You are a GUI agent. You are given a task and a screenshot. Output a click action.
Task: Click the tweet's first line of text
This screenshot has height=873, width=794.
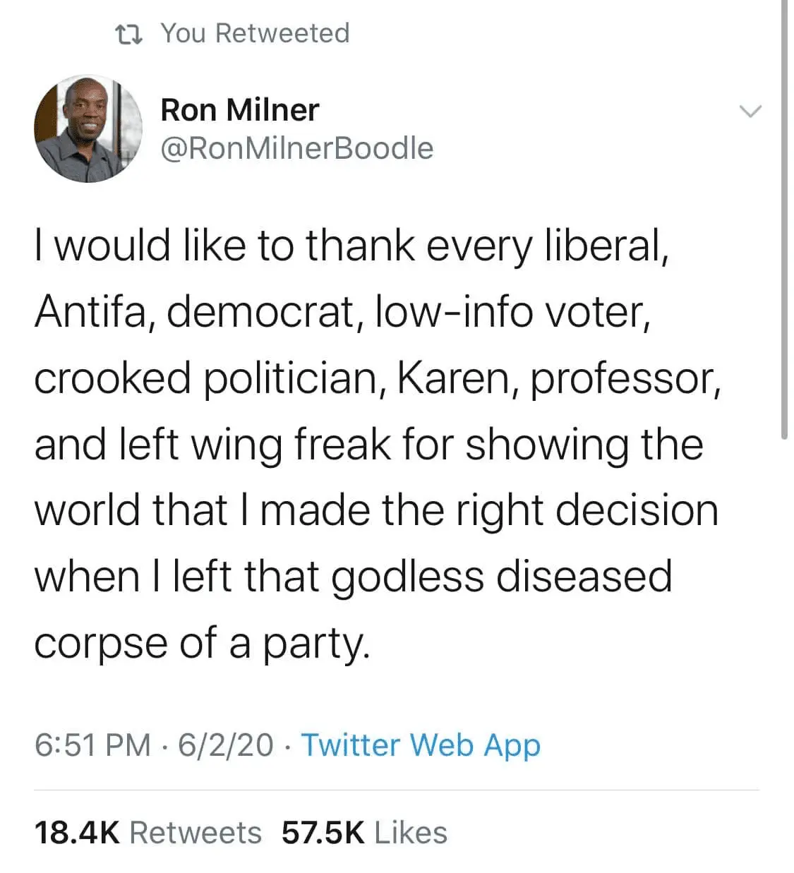coord(351,246)
